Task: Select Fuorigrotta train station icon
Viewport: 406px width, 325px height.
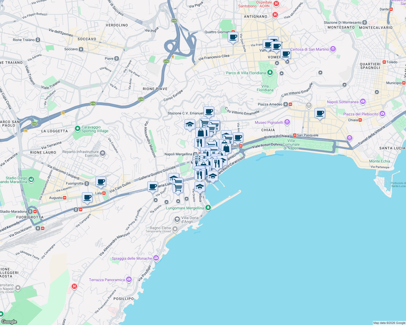Action: point(87,183)
